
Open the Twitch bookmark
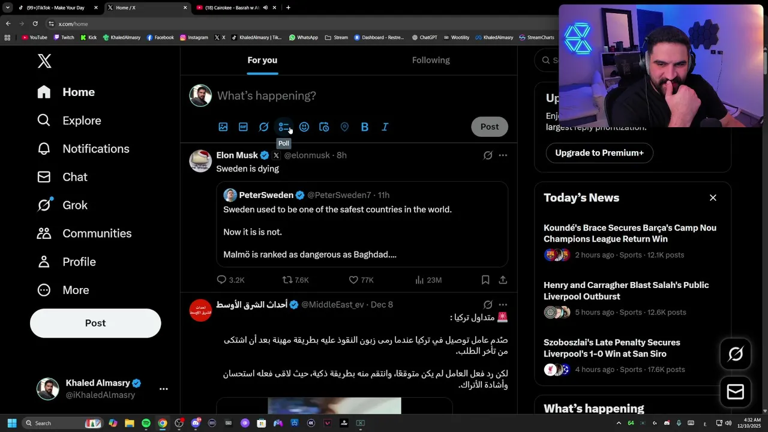coord(64,37)
